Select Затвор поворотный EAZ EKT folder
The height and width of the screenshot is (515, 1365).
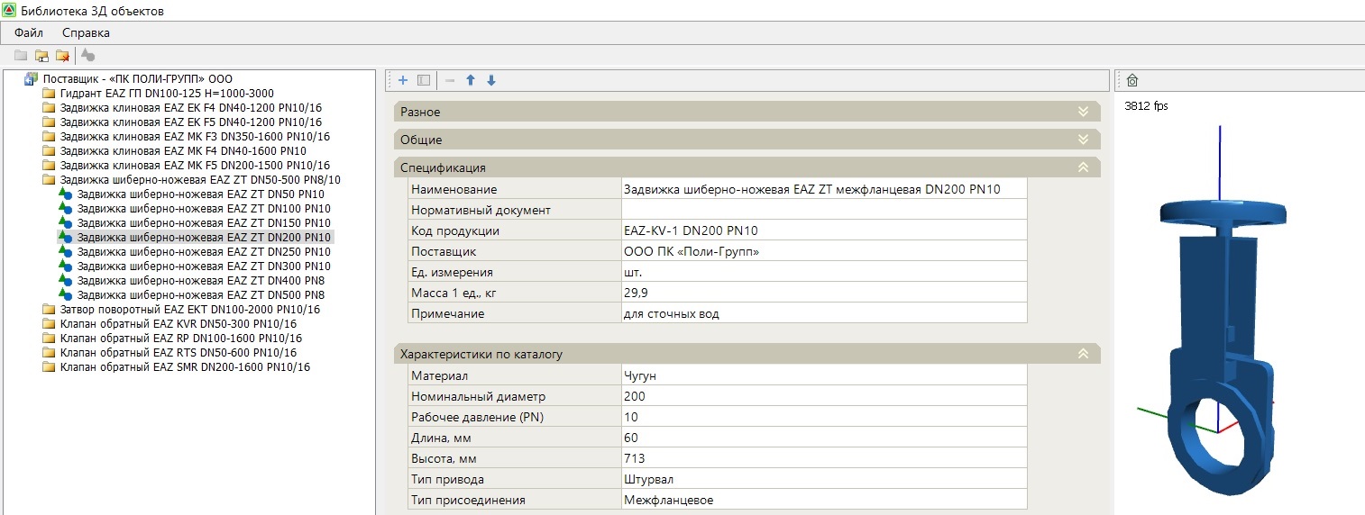click(189, 310)
